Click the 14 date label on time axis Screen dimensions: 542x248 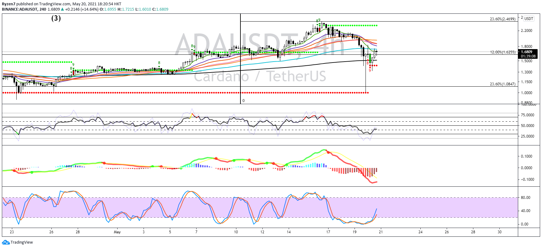(x=289, y=232)
